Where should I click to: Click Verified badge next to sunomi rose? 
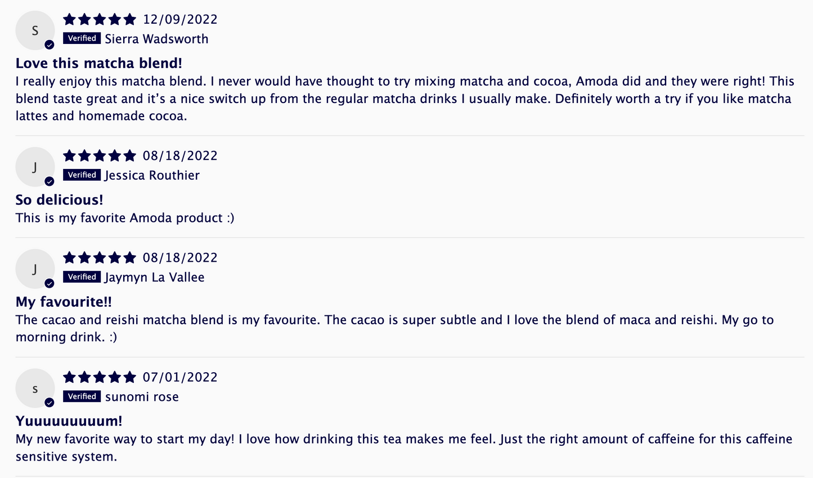[82, 396]
